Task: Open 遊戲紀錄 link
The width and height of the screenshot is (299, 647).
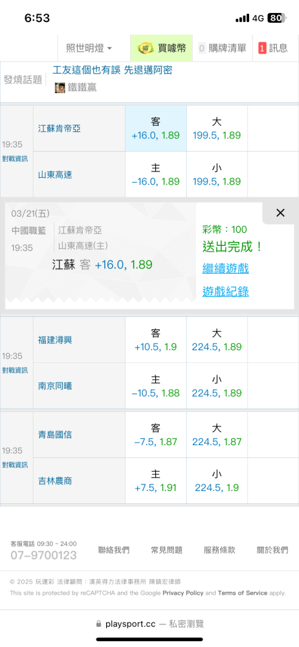Action: (x=225, y=292)
